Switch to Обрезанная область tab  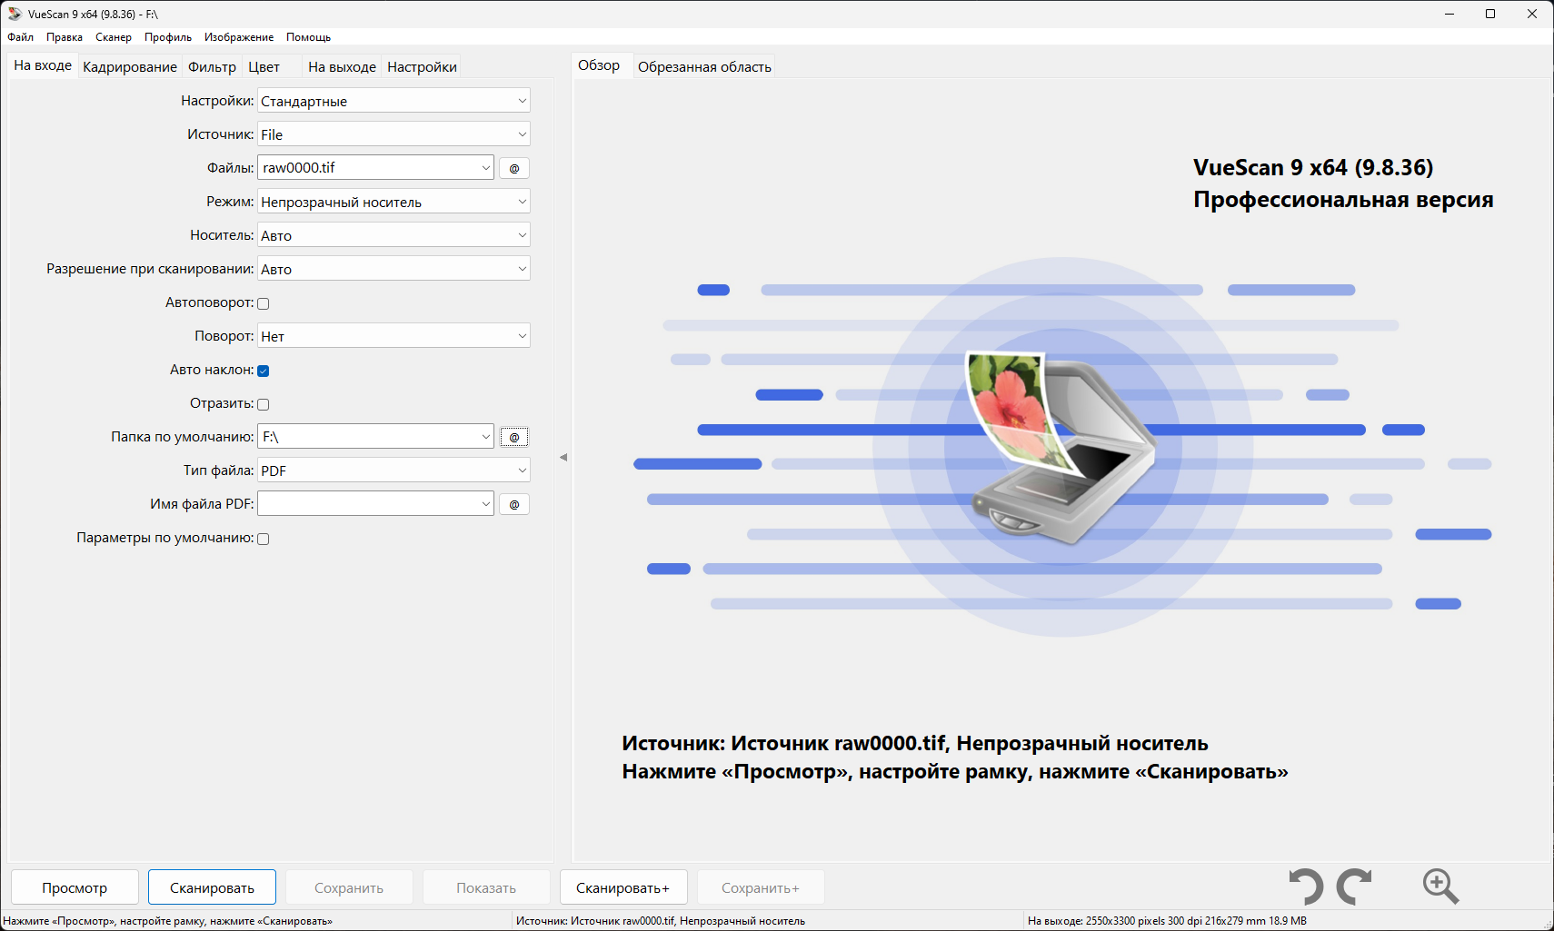[x=704, y=67]
